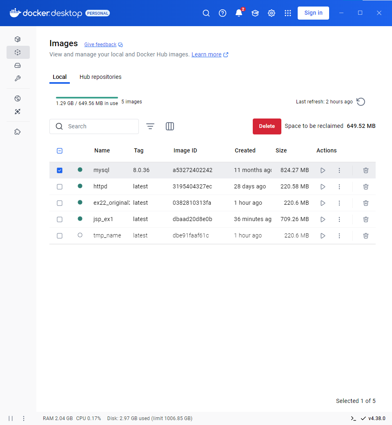This screenshot has height=425, width=392.
Task: Open the manage columns icon
Action: click(170, 126)
